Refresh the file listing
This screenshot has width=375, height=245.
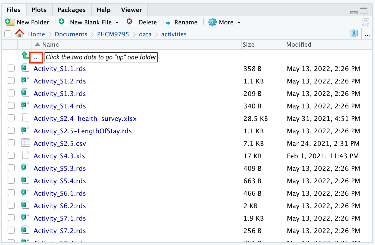[365, 22]
